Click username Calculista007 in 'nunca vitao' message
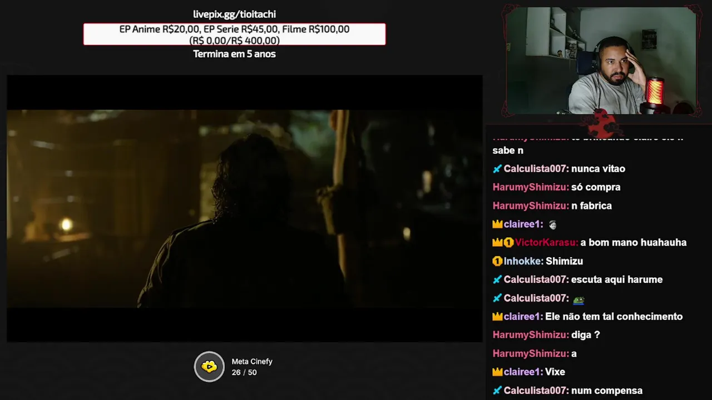Screen dimensions: 712x400 pos(536,169)
